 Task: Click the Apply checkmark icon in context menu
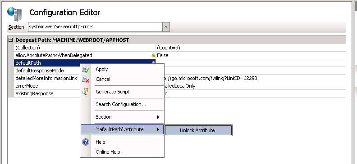pyautogui.click(x=86, y=69)
